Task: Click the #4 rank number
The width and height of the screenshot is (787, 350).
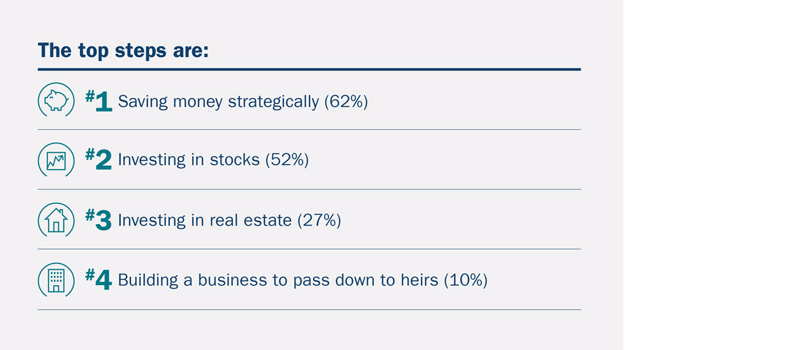Action: pyautogui.click(x=99, y=281)
